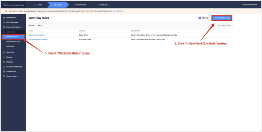Open the Sales Order Created rule
The height and width of the screenshot is (132, 262).
coord(36,35)
